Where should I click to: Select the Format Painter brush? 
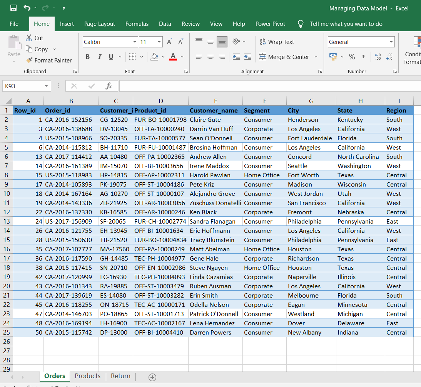[x=29, y=60]
